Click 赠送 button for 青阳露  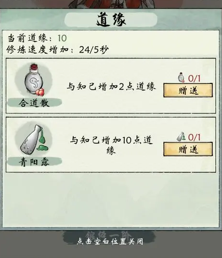tap(188, 149)
